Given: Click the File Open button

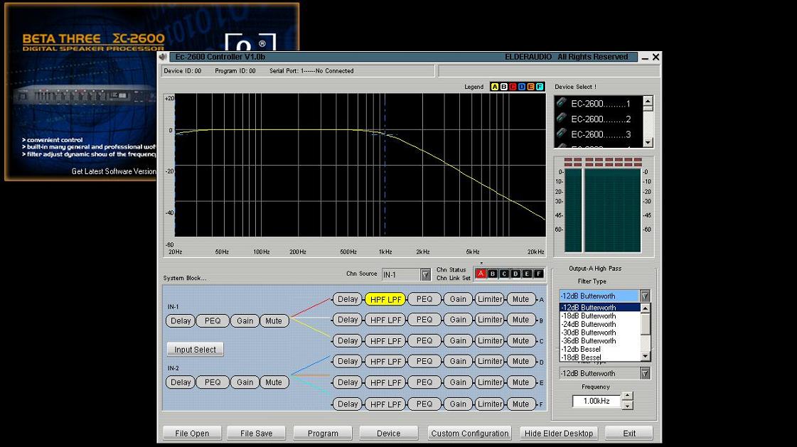Looking at the screenshot, I should (192, 433).
